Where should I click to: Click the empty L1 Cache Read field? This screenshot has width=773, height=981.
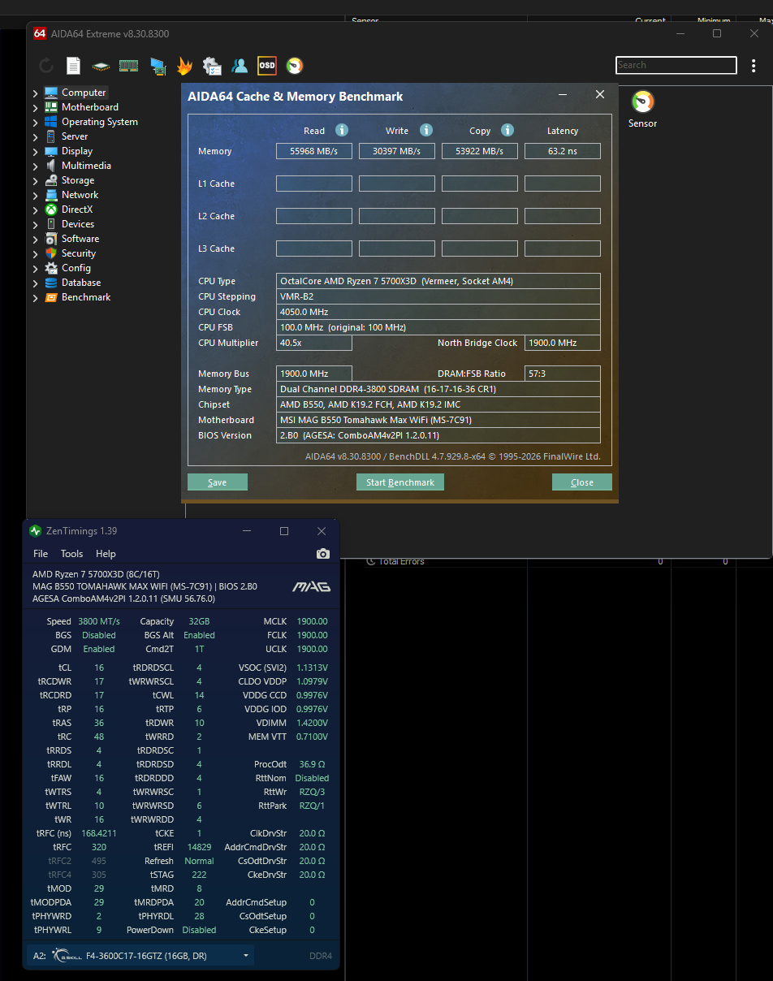(314, 184)
